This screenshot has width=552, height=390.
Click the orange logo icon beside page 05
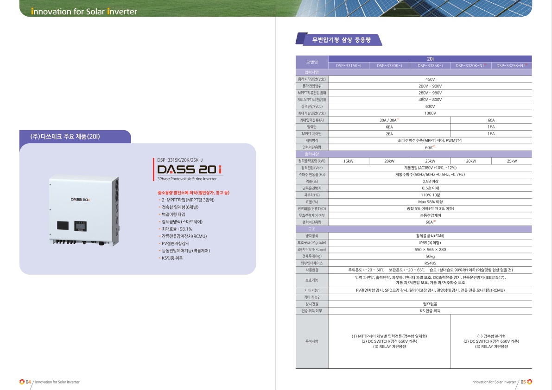point(530,382)
